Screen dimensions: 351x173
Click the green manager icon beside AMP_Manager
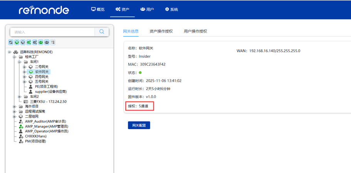pyautogui.click(x=21, y=126)
